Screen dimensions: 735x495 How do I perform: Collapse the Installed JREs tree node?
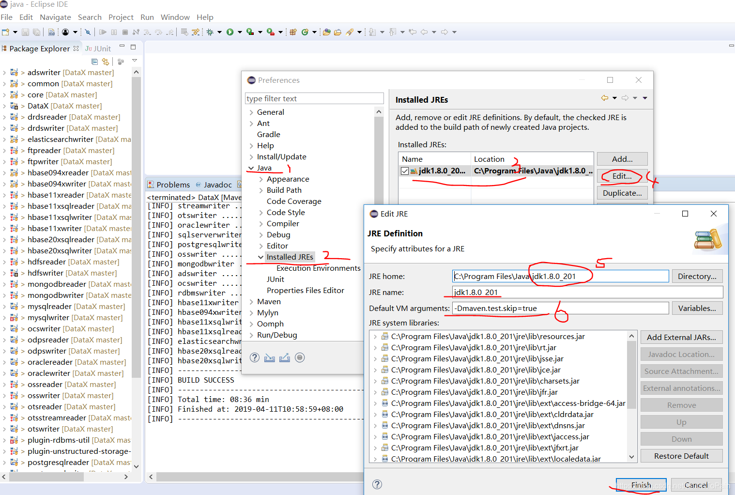pos(261,257)
